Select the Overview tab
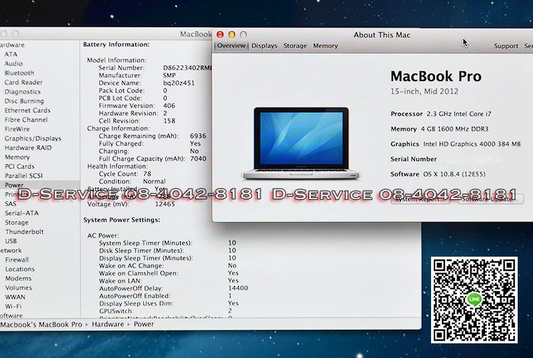Screen dimensions: 533x358 231,46
